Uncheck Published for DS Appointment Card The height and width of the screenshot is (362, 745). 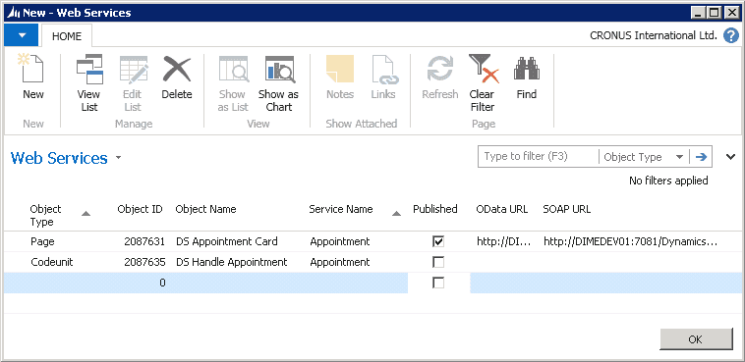(438, 241)
